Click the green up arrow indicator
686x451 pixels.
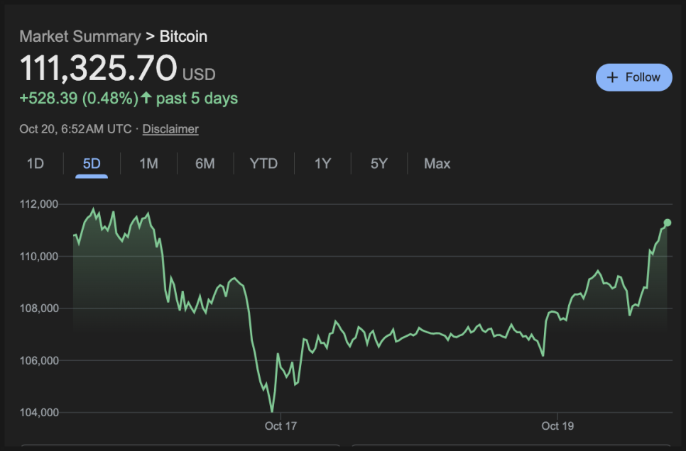146,99
